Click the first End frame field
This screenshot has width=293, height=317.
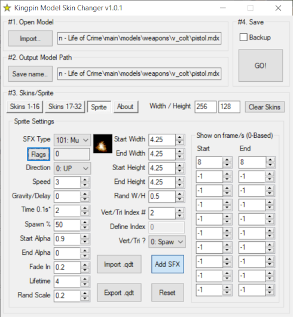point(252,162)
